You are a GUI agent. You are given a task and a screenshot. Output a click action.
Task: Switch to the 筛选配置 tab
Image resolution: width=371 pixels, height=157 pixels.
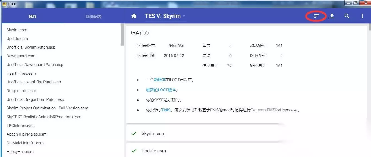(x=93, y=17)
